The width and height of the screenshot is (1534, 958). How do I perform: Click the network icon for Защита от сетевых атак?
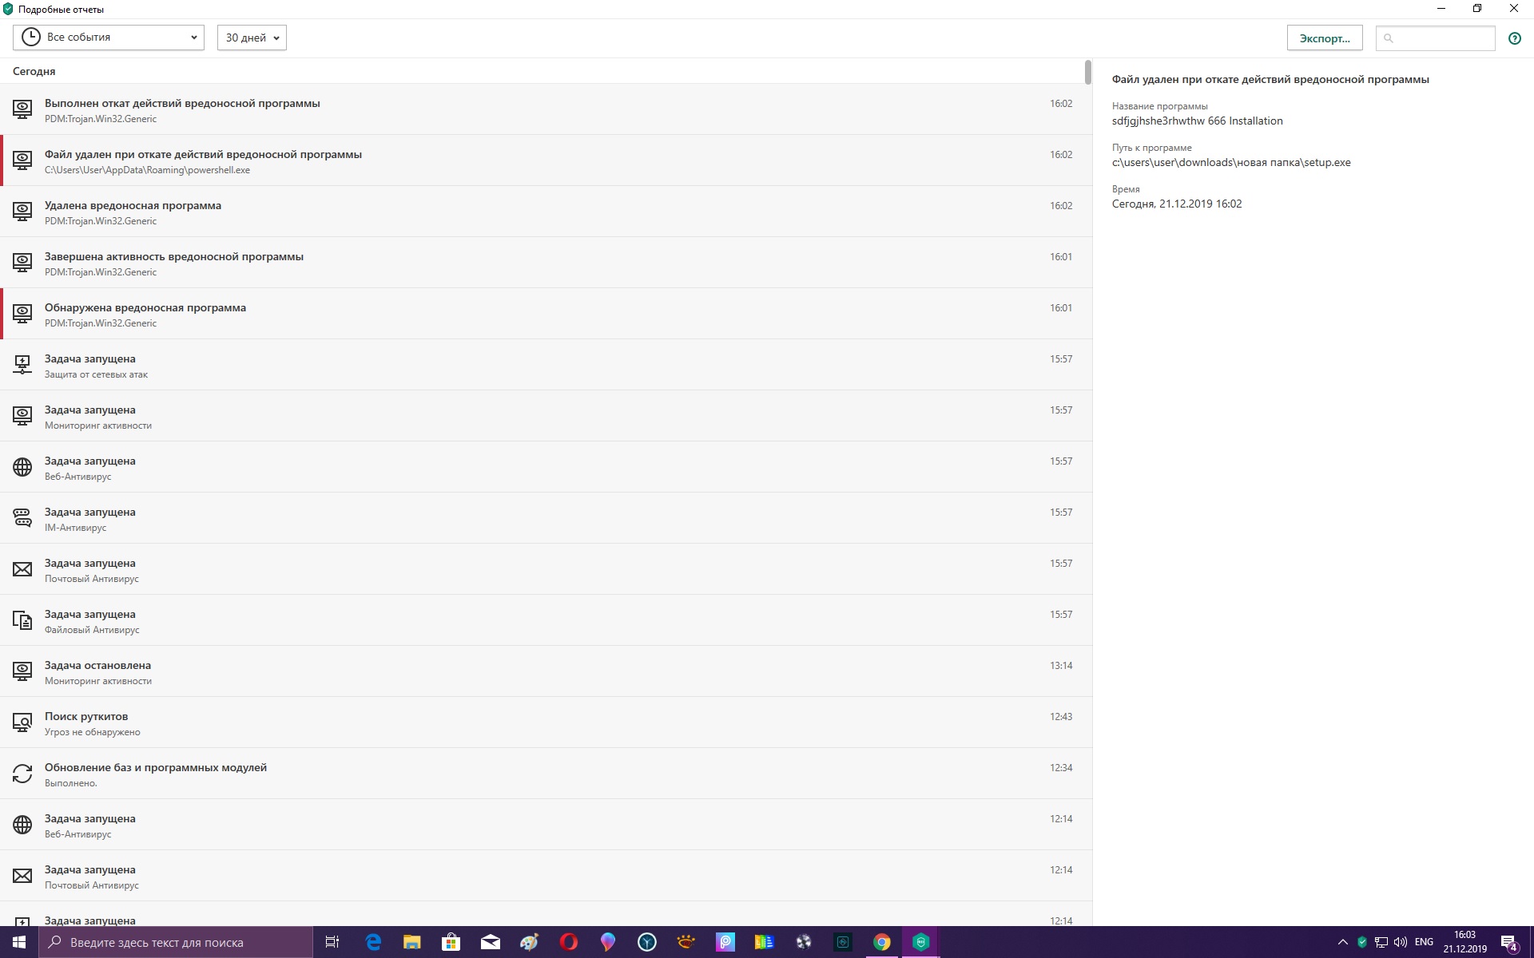point(22,365)
